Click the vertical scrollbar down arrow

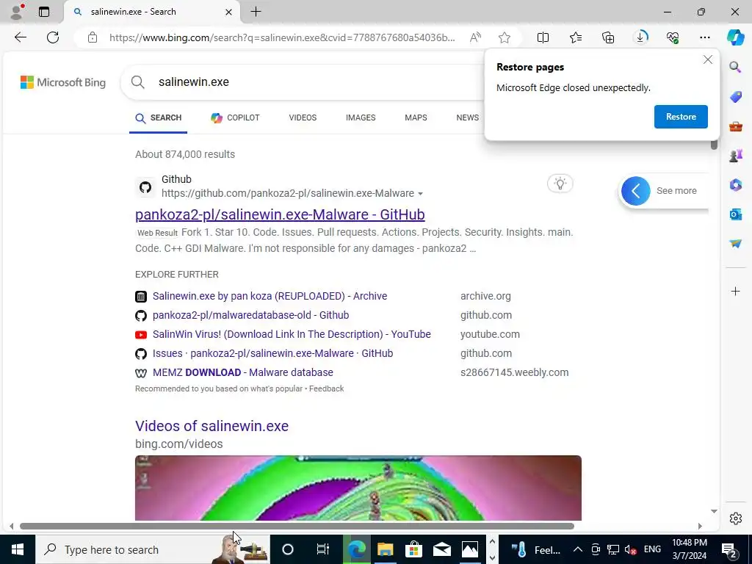click(714, 512)
